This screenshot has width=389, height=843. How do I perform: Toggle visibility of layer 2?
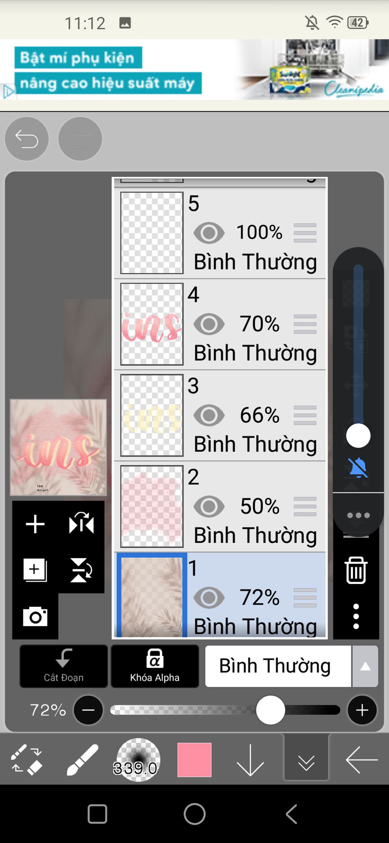(209, 506)
